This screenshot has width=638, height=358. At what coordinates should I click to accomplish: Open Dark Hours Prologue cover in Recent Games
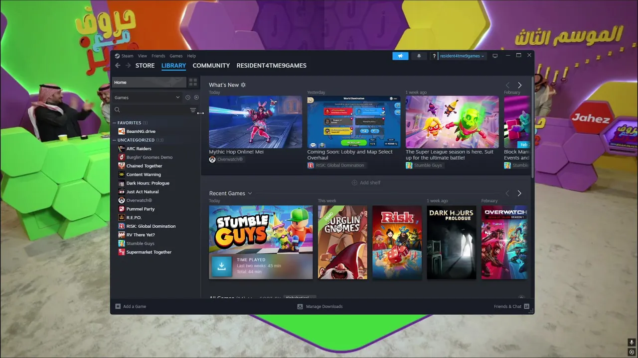click(452, 242)
